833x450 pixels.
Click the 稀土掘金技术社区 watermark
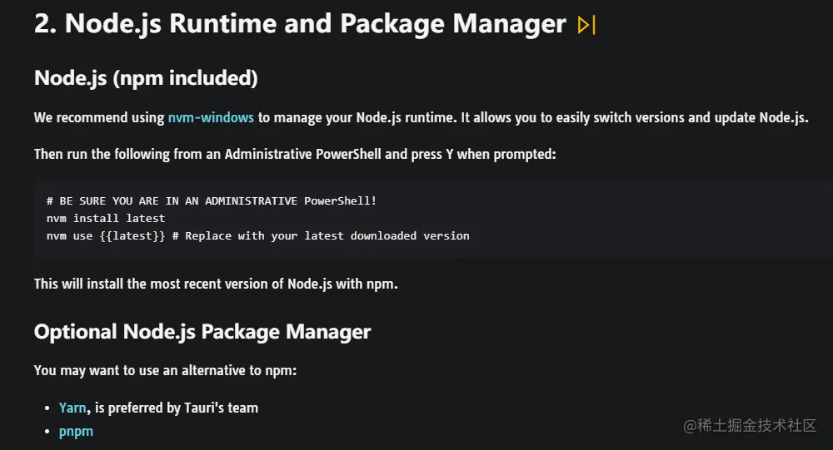tap(750, 425)
